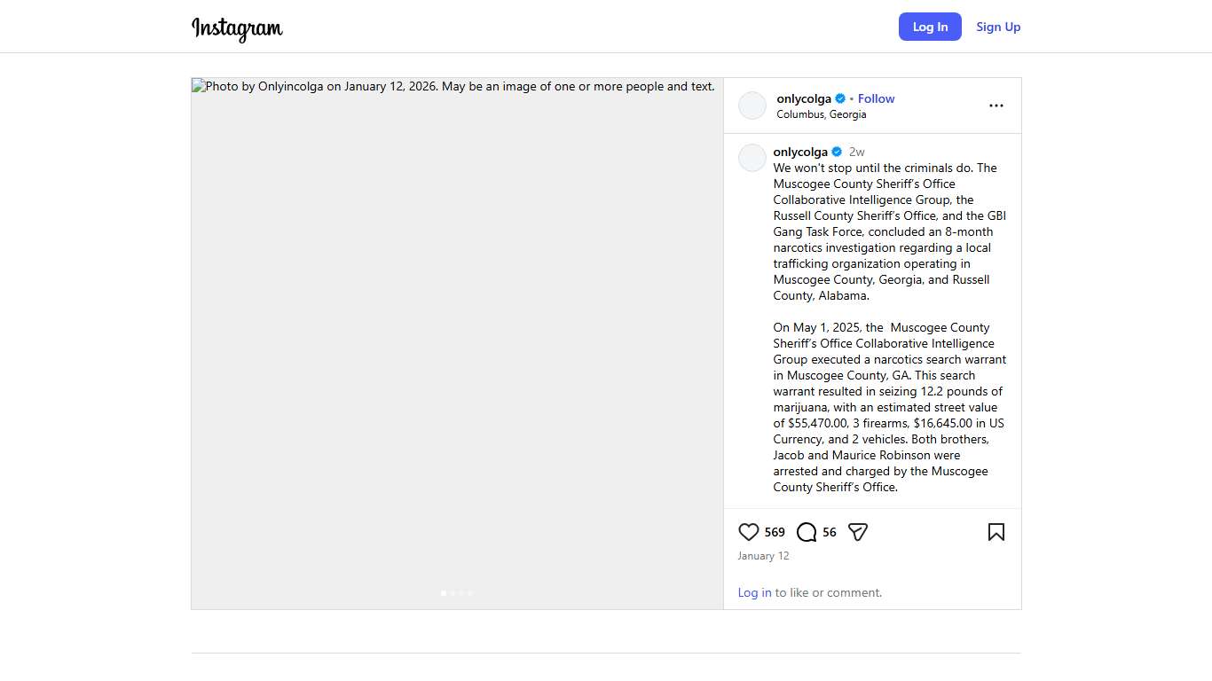The image size is (1212, 681).
Task: Jump to the second carousel dot
Action: click(453, 592)
